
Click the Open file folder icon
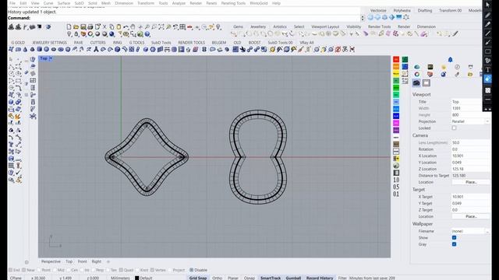[x=76, y=27]
